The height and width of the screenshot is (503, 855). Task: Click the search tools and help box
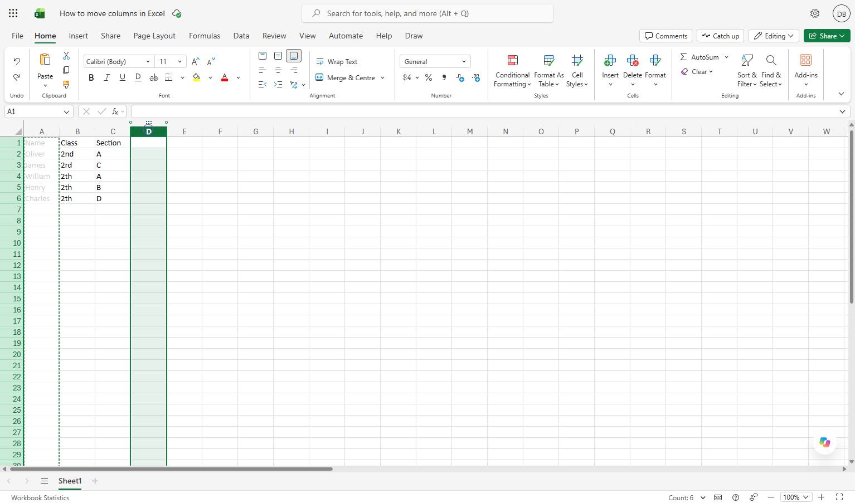coord(428,13)
